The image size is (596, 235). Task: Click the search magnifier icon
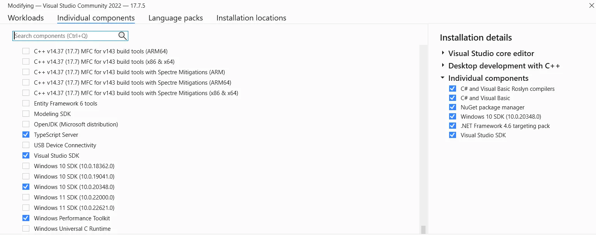pyautogui.click(x=123, y=36)
